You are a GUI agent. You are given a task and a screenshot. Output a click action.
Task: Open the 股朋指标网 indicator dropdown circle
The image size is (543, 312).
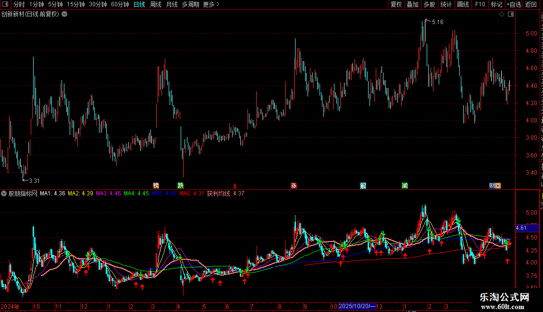(x=3, y=194)
